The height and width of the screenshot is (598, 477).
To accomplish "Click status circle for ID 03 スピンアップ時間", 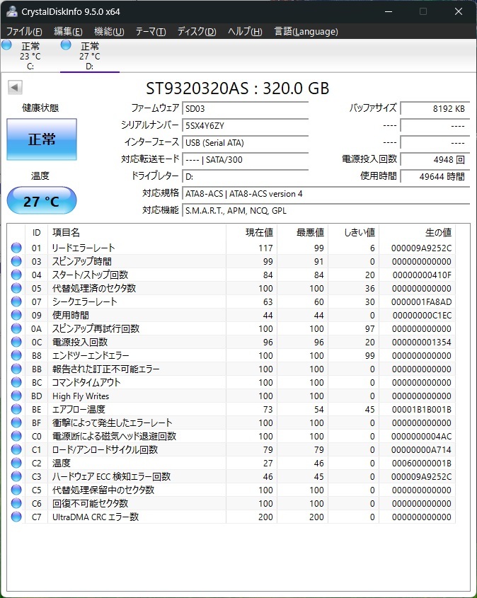I will (x=16, y=261).
